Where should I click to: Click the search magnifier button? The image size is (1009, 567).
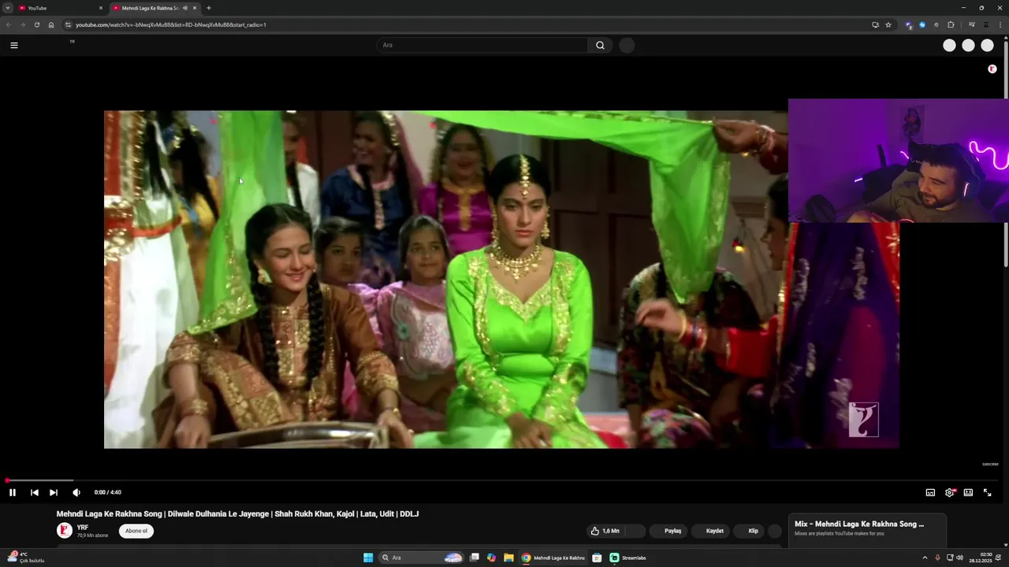pyautogui.click(x=600, y=45)
